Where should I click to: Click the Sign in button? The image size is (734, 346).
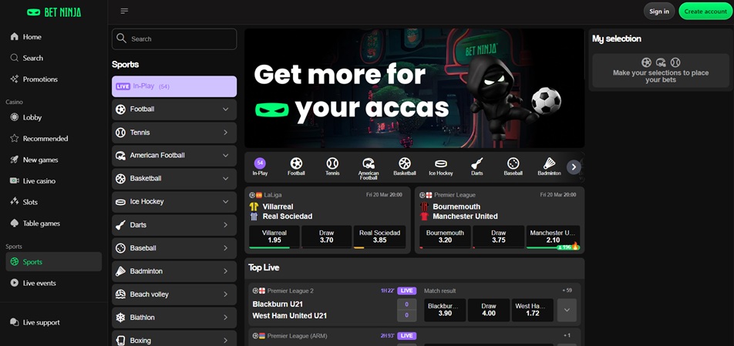click(x=659, y=12)
